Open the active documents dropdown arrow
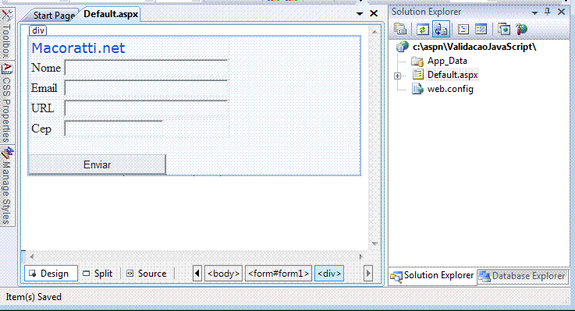This screenshot has height=311, width=575. tap(360, 14)
